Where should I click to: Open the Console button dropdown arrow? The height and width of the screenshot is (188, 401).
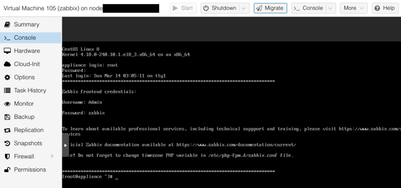(x=331, y=8)
